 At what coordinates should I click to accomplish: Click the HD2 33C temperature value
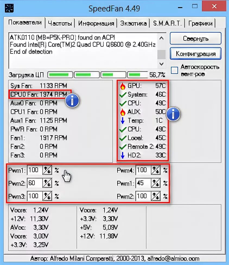pyautogui.click(x=161, y=155)
